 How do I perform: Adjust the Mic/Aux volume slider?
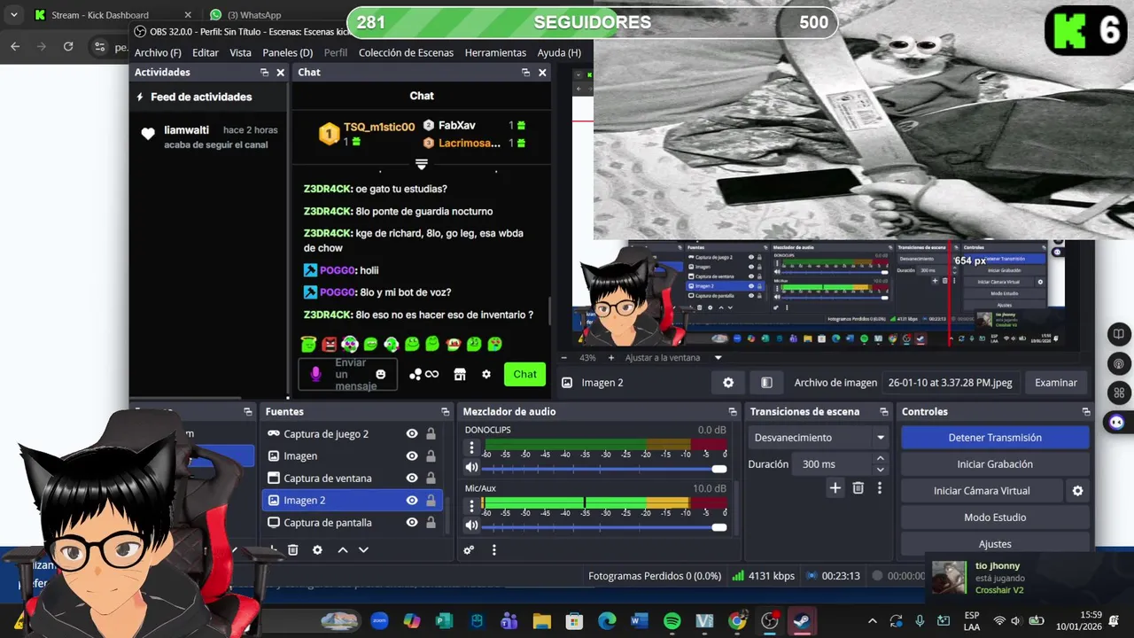tap(605, 526)
